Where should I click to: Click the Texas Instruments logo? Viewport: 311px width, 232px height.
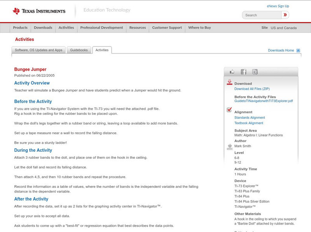[x=39, y=11]
